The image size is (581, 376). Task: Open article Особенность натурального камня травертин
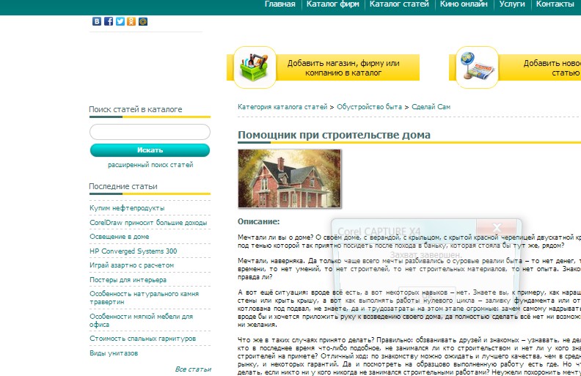pyautogui.click(x=144, y=298)
